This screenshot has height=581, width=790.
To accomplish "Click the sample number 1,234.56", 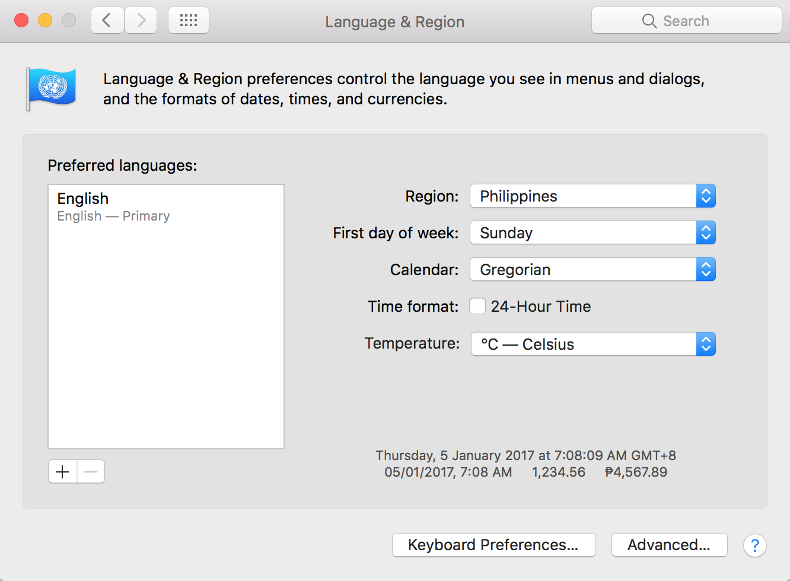I will coord(559,472).
